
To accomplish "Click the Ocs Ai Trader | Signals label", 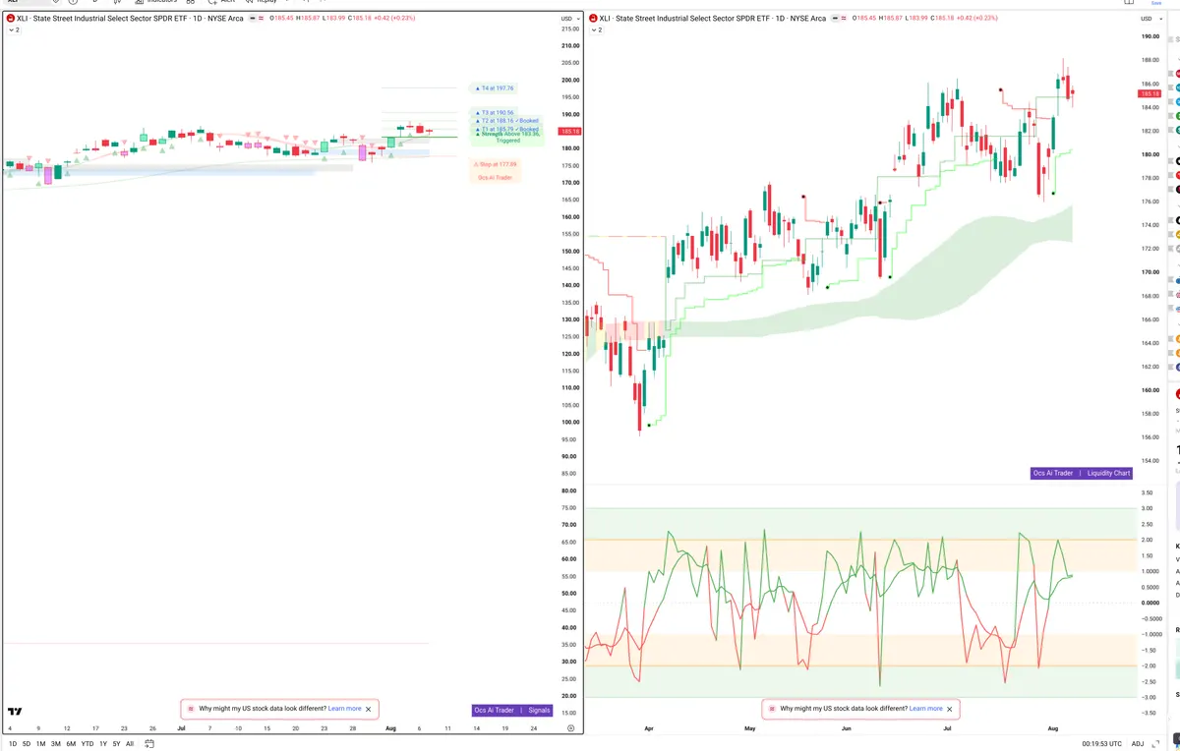I will (x=512, y=710).
